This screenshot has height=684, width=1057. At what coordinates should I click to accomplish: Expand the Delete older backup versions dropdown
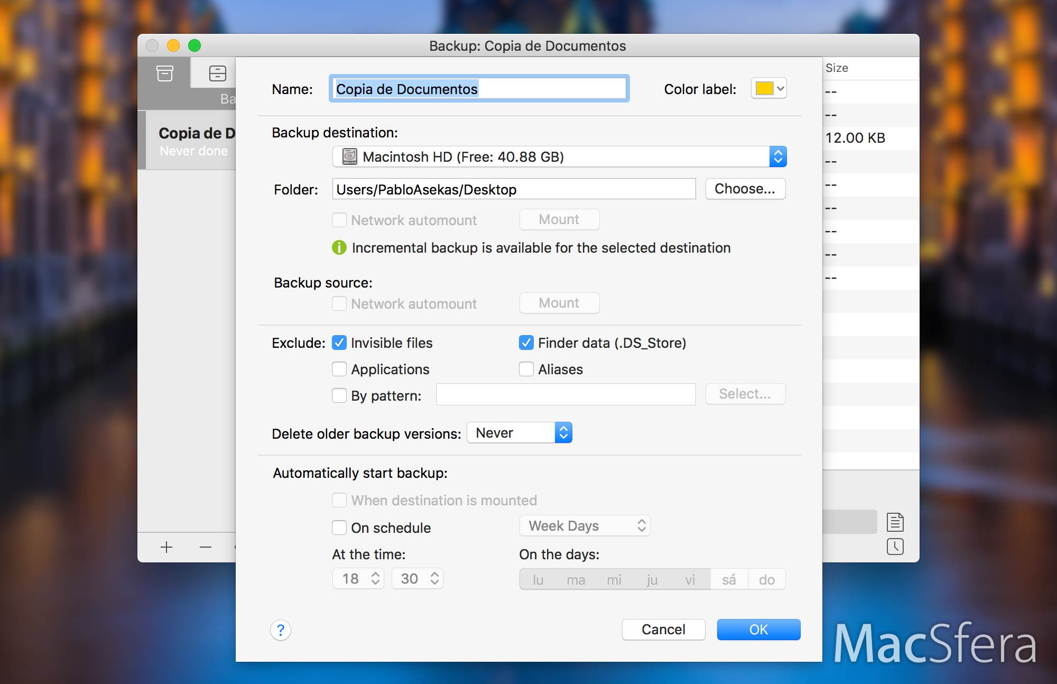tap(520, 432)
